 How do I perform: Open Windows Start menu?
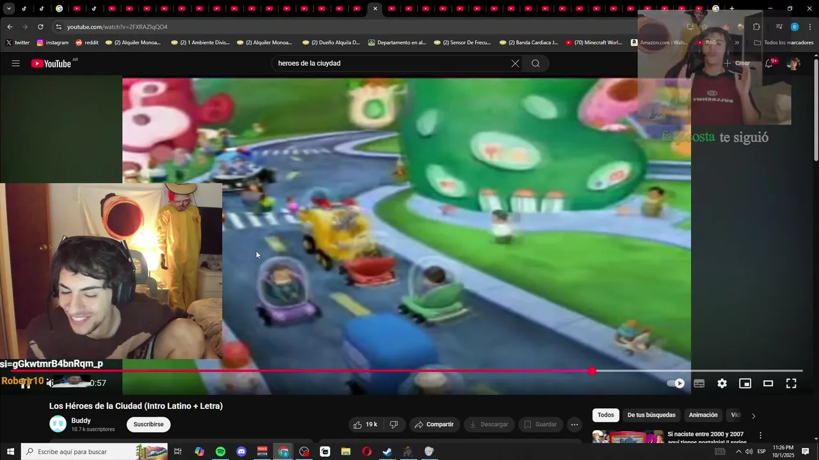point(10,452)
